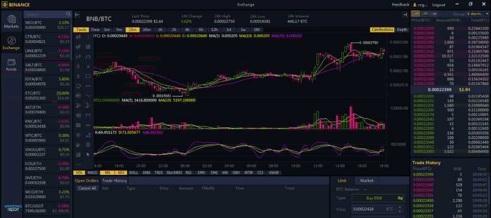Toggle the CCI indicator
Image resolution: width=491 pixels, height=218 pixels.
(x=260, y=172)
